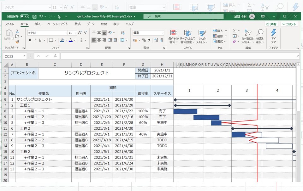
Task: Click Insert cells button
Action: click(x=220, y=31)
